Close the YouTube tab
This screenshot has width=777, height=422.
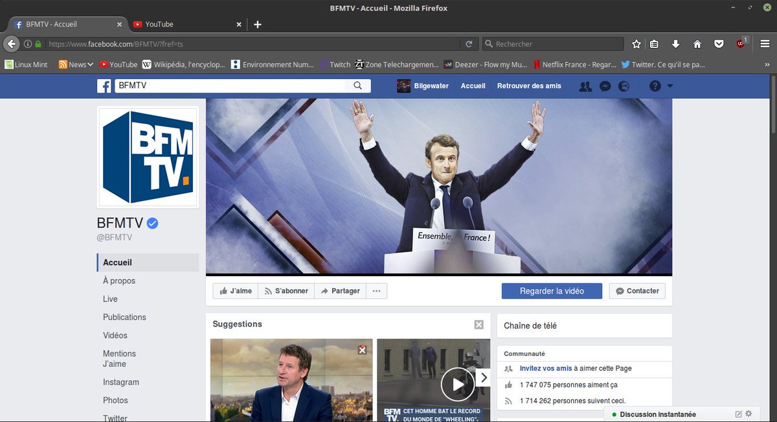[x=238, y=24]
